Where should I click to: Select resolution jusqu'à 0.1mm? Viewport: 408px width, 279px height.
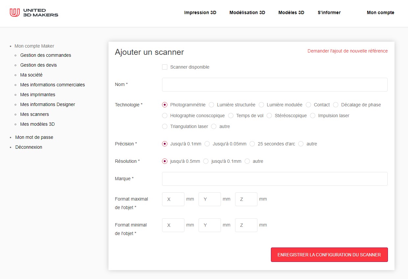click(x=206, y=161)
